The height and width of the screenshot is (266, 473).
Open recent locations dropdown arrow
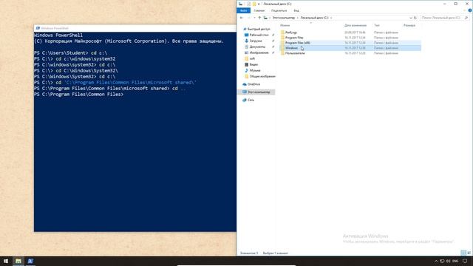pos(254,18)
